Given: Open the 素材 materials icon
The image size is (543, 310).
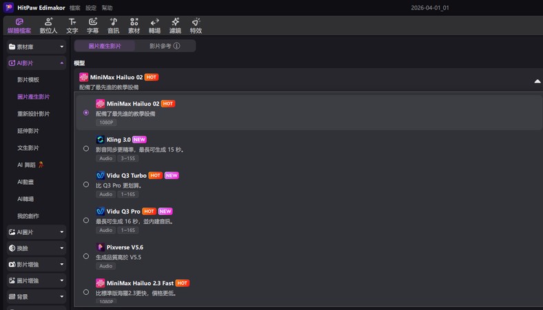Looking at the screenshot, I should click(x=134, y=25).
